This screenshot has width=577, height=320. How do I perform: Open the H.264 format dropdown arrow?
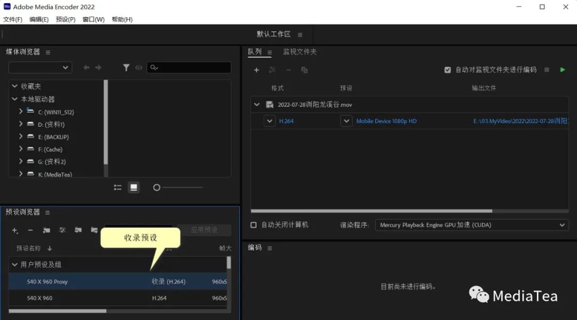tap(269, 121)
